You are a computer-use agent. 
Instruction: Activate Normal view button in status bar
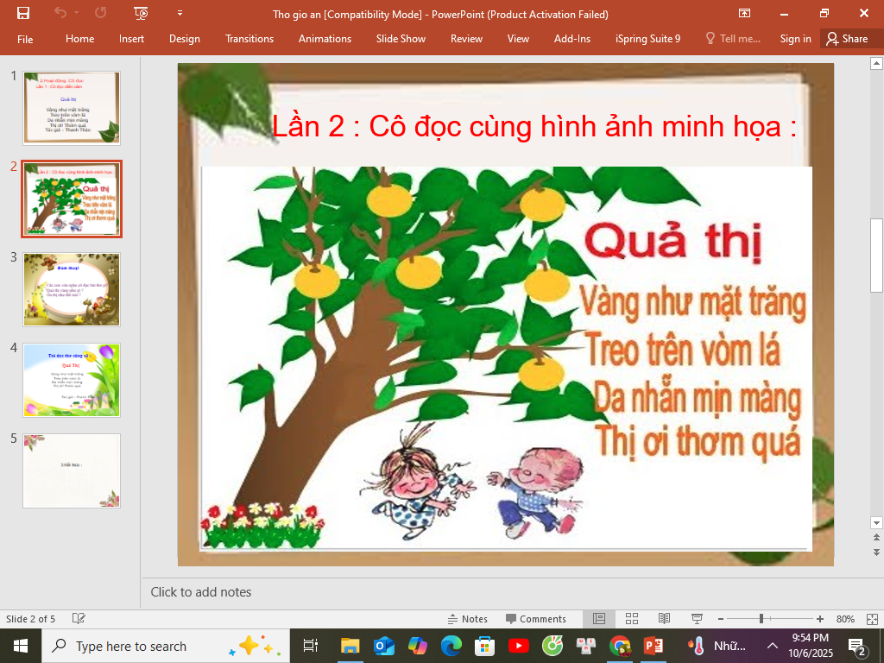[598, 619]
